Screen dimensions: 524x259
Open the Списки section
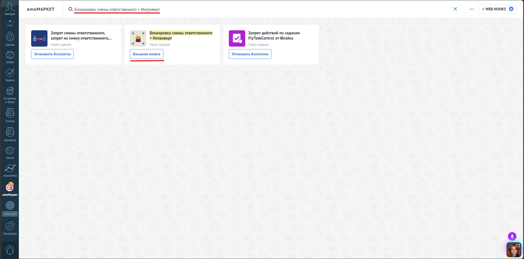(x=10, y=115)
